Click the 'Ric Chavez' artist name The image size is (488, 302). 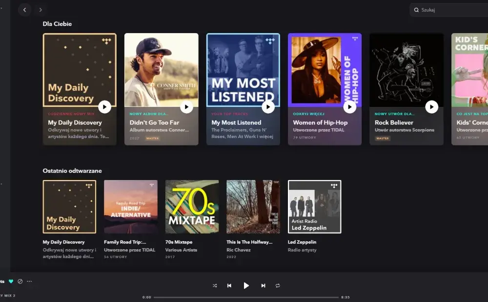(239, 250)
